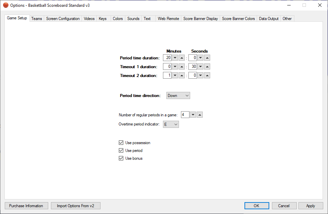
Task: Increase number of regular periods
Action: 200,115
